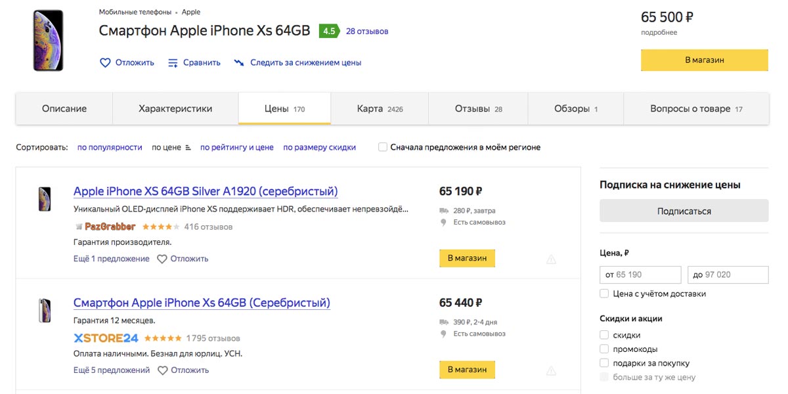Open the Apple breadcrumb link
Image resolution: width=788 pixels, height=394 pixels.
pyautogui.click(x=191, y=12)
